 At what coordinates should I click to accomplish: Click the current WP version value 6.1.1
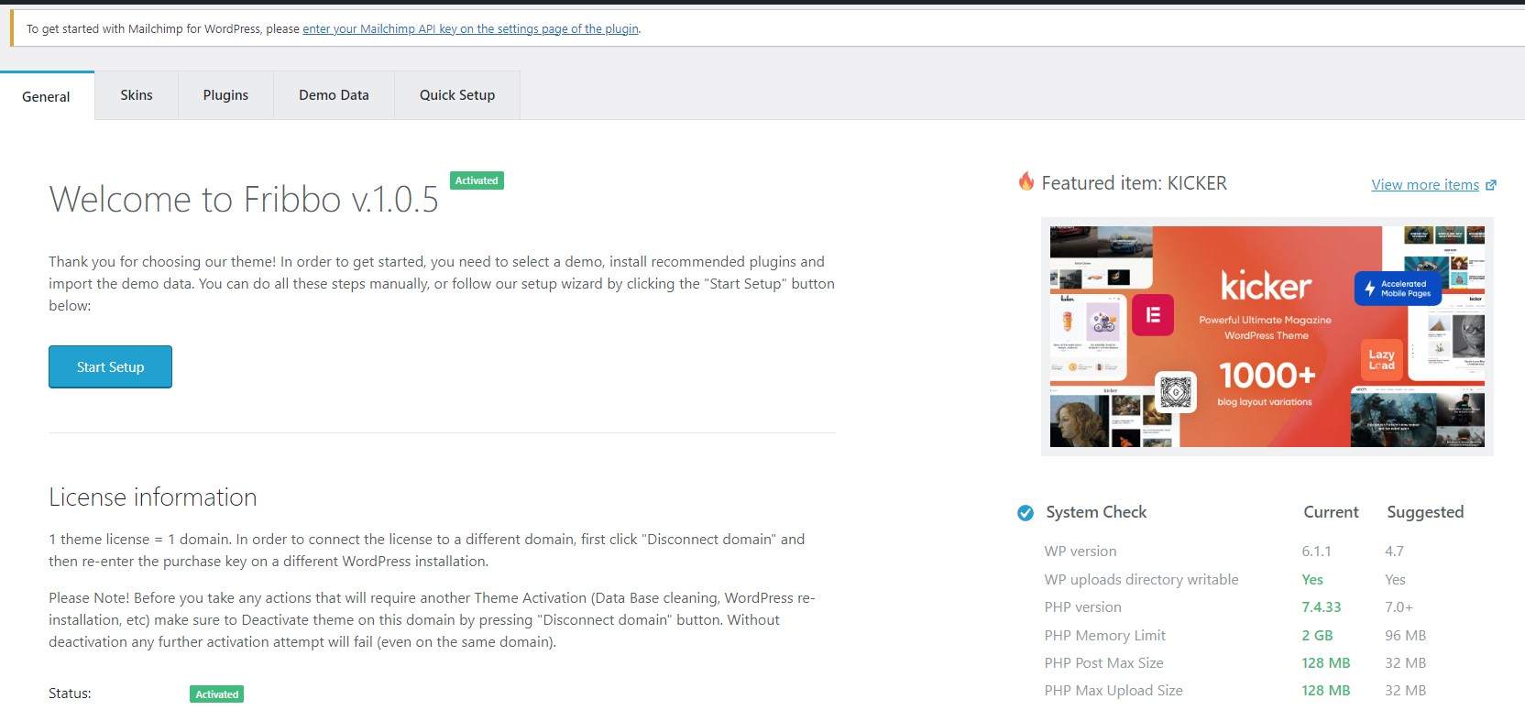pos(1316,552)
